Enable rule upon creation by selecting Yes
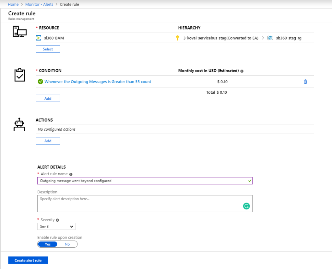332x269 pixels. [47, 244]
